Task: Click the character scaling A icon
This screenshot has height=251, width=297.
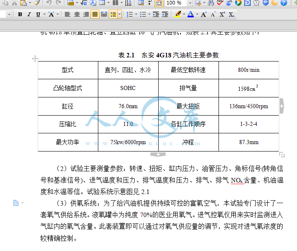Action: (51, 14)
